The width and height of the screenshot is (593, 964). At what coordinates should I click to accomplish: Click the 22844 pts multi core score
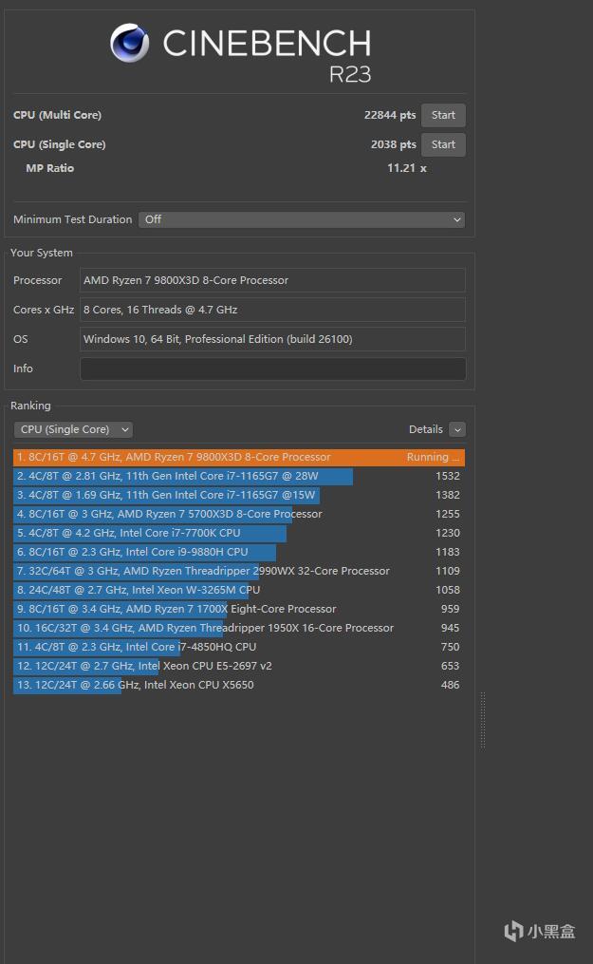pos(390,115)
